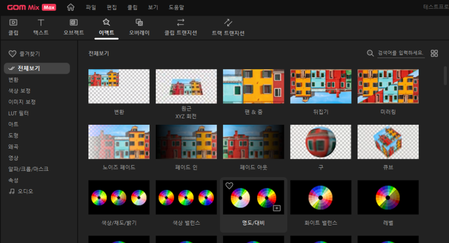
Task: Select the 전체보기 category in the sidebar
Action: coord(37,69)
